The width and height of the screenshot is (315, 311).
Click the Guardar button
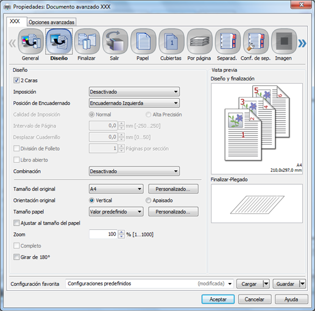click(x=286, y=284)
